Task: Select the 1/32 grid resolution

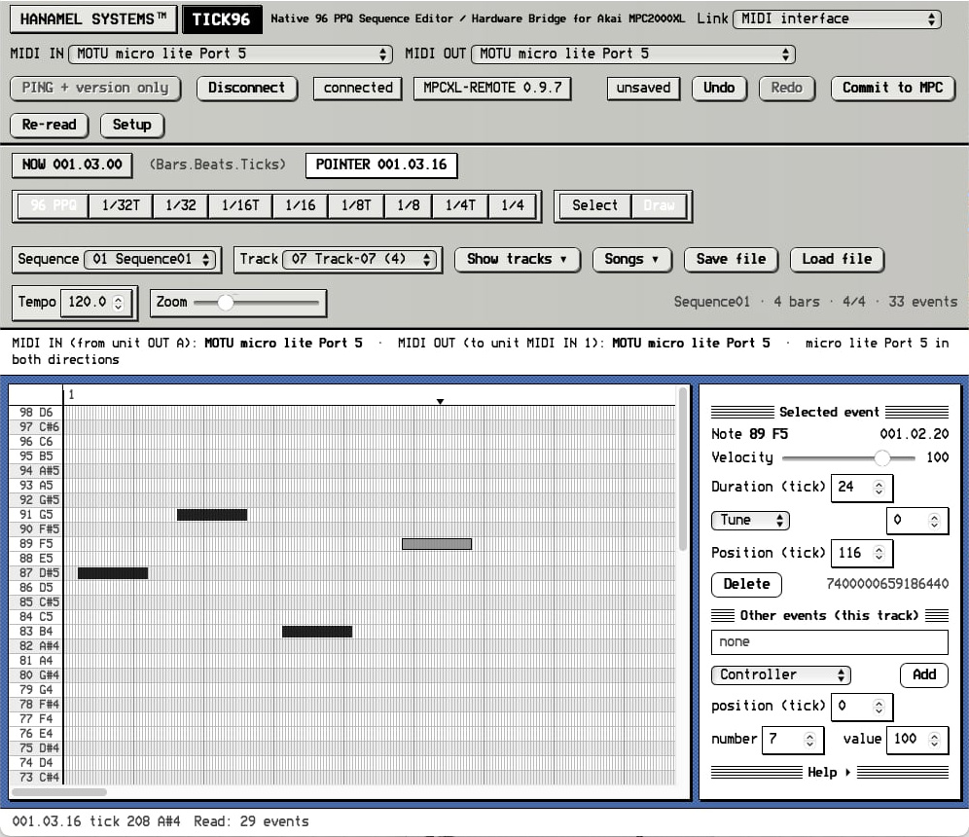Action: coord(180,206)
